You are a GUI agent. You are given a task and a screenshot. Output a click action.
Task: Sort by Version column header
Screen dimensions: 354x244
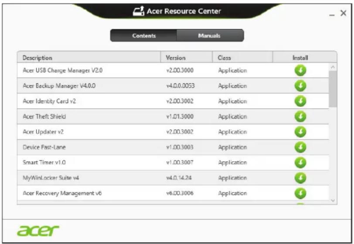click(x=187, y=58)
